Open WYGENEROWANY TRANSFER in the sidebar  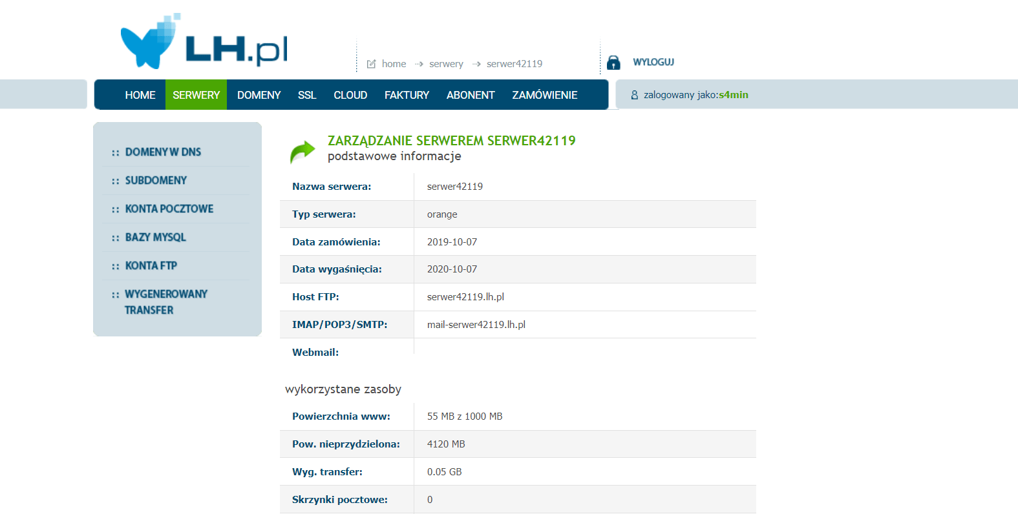tap(166, 302)
